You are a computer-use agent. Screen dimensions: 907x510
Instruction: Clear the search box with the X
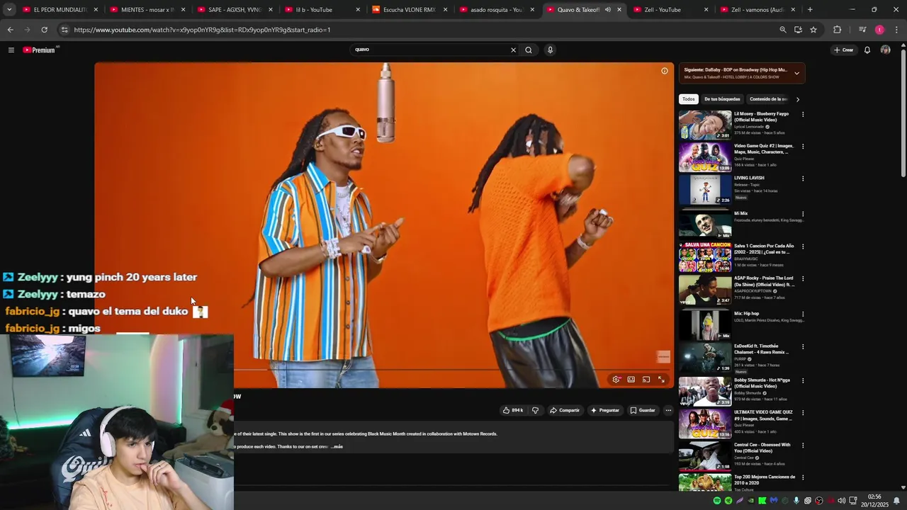coord(513,50)
